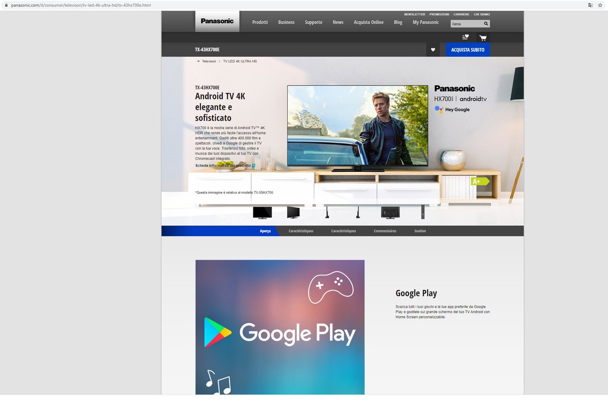This screenshot has height=400, width=608.
Task: Open Acquista Online menu
Action: coord(368,22)
